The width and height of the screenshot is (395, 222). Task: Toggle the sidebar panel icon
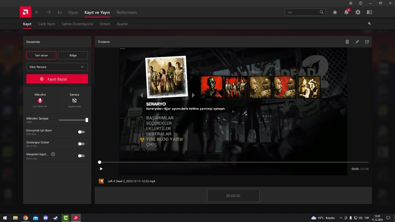pos(369,12)
